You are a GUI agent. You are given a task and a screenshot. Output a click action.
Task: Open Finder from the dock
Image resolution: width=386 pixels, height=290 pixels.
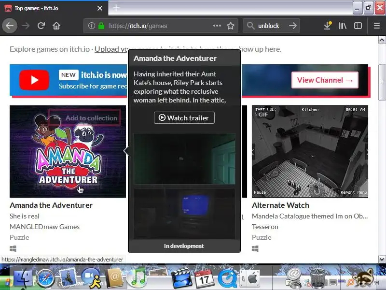pos(23,278)
